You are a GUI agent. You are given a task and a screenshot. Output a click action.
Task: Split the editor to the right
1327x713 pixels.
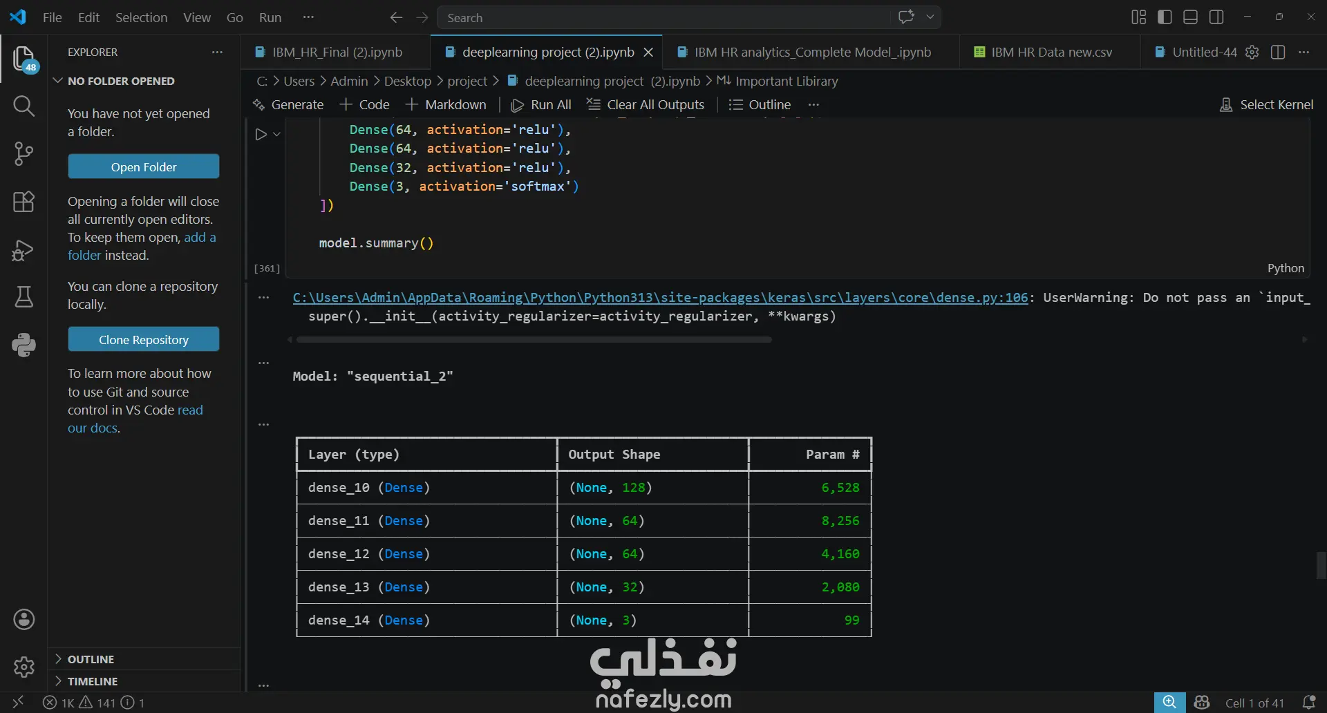coord(1278,53)
